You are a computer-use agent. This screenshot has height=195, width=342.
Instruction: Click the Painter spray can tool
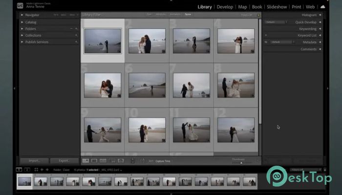pyautogui.click(x=132, y=160)
